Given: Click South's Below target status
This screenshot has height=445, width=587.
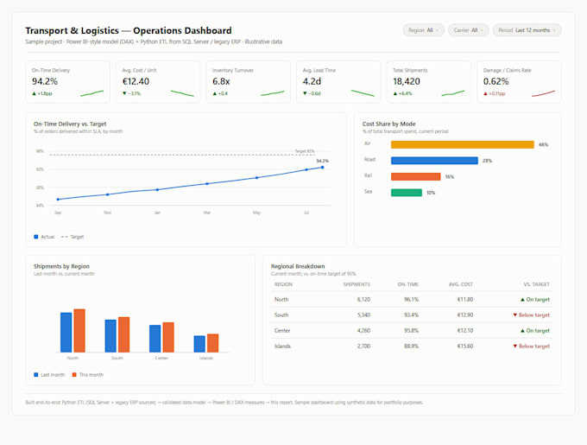Looking at the screenshot, I should [x=531, y=315].
